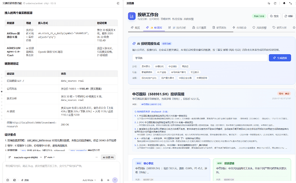Open the main branch dropdown
The height and width of the screenshot is (183, 296).
click(49, 157)
